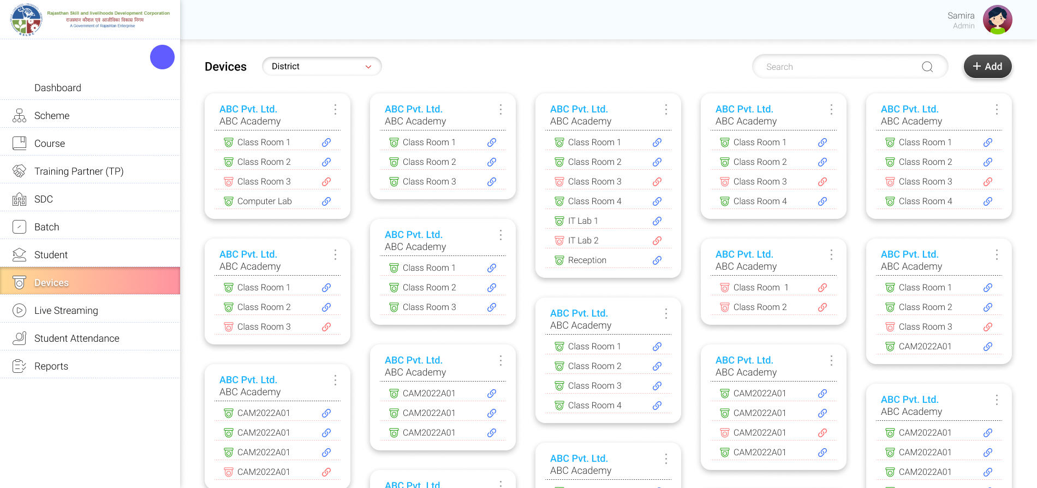This screenshot has width=1037, height=488.
Task: Click the Reports icon in sidebar
Action: click(x=19, y=366)
